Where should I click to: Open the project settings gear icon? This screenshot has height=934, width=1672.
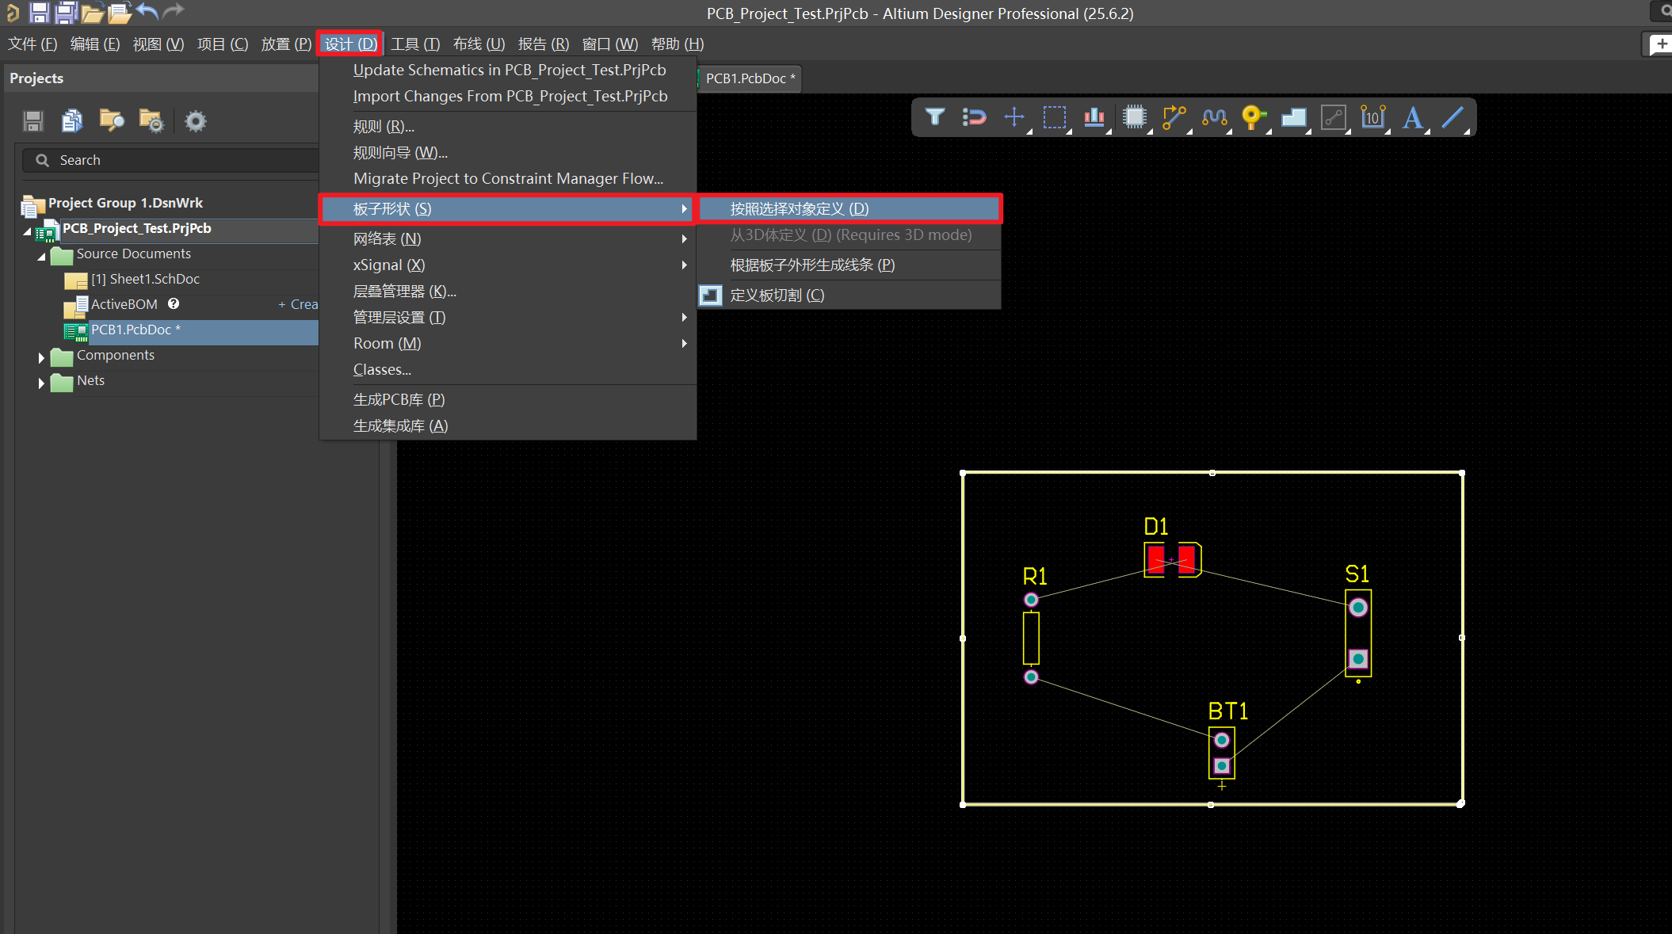(x=195, y=121)
